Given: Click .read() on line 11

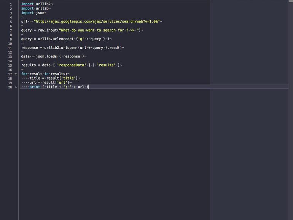Looking at the screenshot, I should (115, 48).
